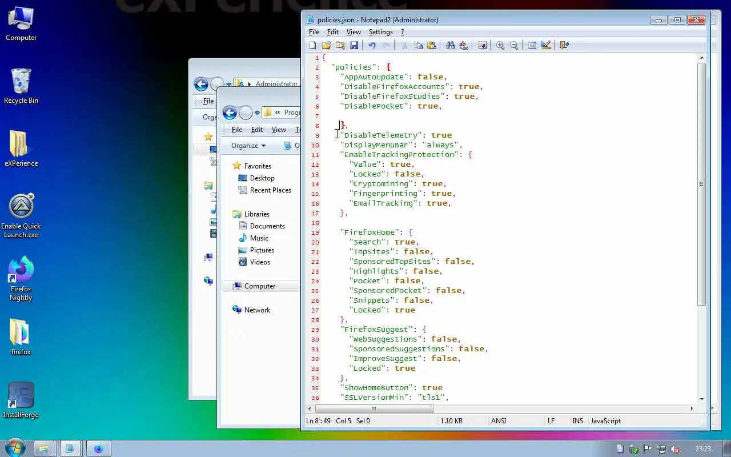This screenshot has width=731, height=457.
Task: Click the muted volume tray icon
Action: point(674,449)
